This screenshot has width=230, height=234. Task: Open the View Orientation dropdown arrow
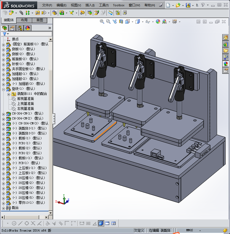point(132,22)
